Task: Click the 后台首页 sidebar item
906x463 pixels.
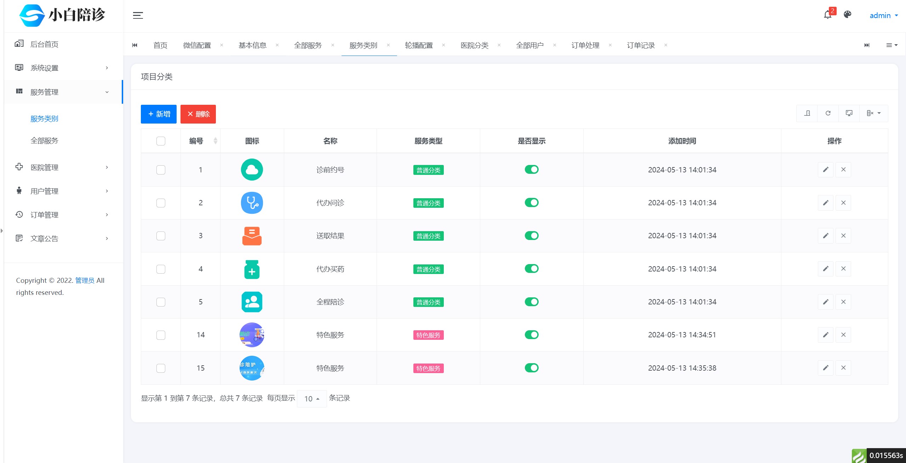Action: (64, 44)
